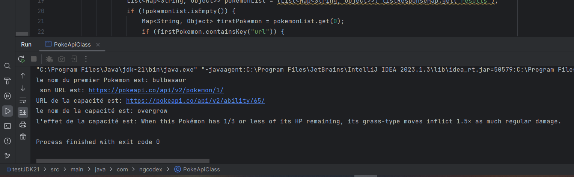Open the pokemon/1 URL link
574x177 pixels.
click(156, 90)
